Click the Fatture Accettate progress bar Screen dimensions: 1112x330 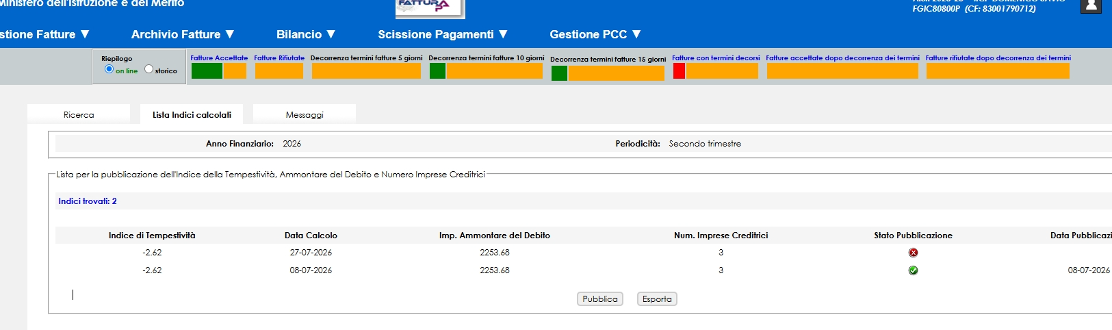(x=219, y=71)
